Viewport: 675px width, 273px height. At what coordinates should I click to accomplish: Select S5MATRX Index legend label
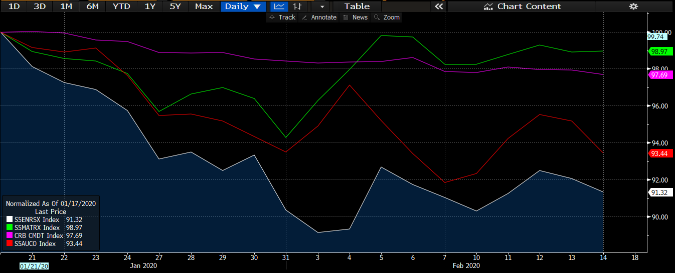click(37, 227)
